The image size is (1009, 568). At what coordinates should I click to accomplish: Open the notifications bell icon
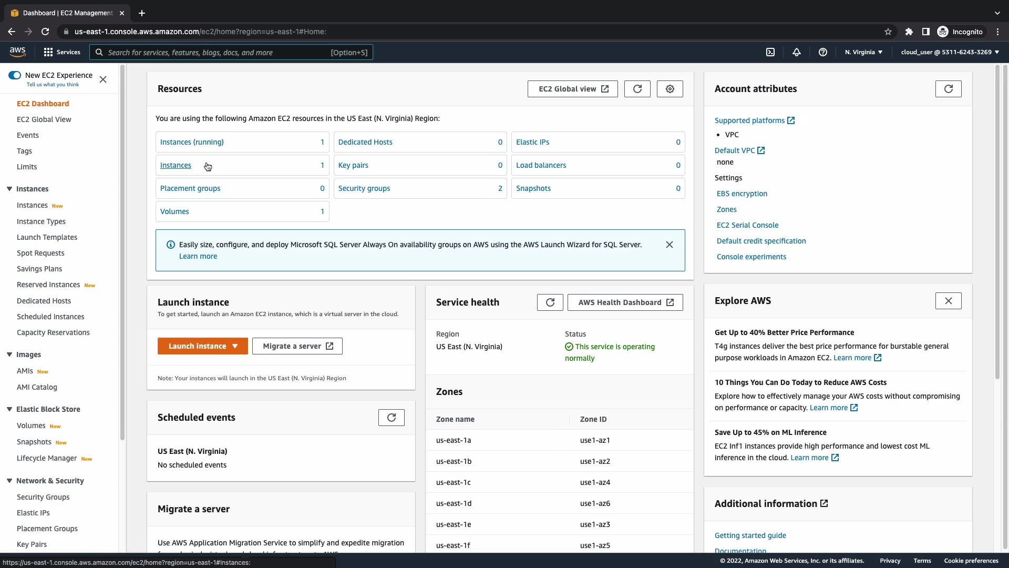coord(797,52)
